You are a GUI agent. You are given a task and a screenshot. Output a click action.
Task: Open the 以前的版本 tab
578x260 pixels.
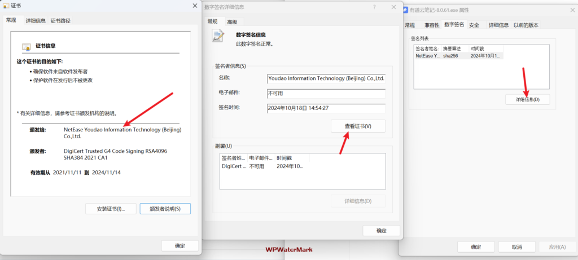tap(526, 25)
